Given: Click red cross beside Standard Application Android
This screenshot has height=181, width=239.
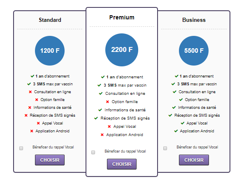Looking at the screenshot, I should (32, 131).
